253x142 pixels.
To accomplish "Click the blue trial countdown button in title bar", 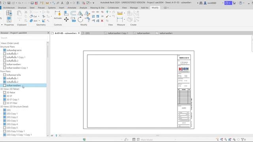I will [228, 3].
